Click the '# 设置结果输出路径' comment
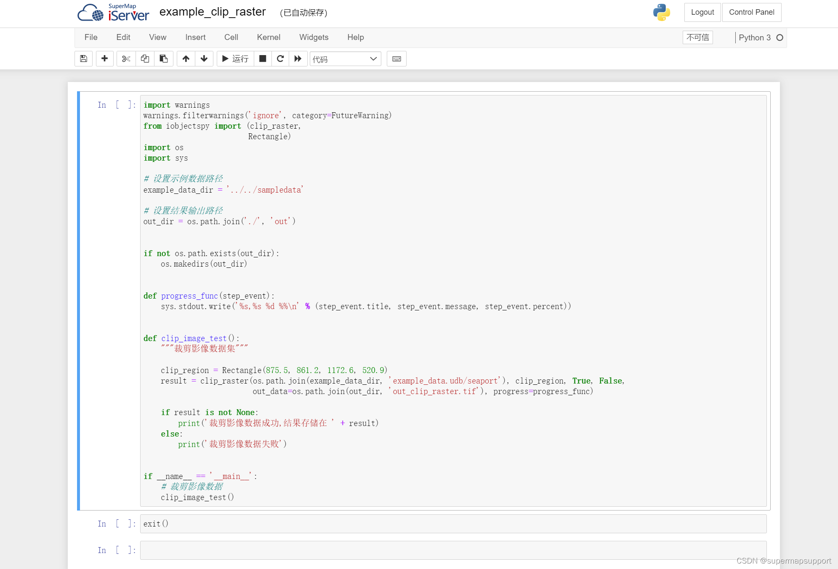 pyautogui.click(x=183, y=210)
